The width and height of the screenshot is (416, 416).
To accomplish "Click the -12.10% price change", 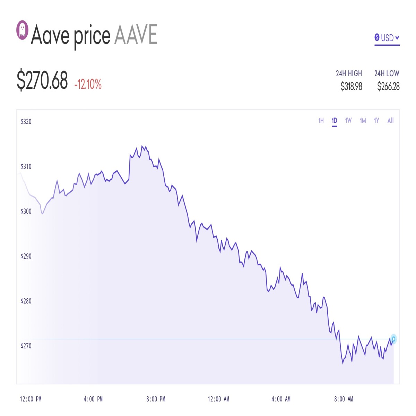I will pos(88,84).
